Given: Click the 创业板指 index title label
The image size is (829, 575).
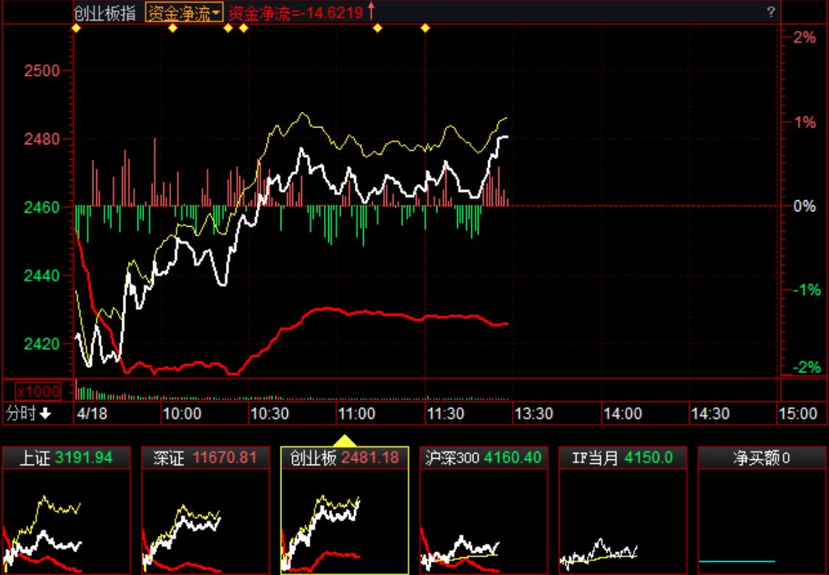Looking at the screenshot, I should tap(105, 12).
